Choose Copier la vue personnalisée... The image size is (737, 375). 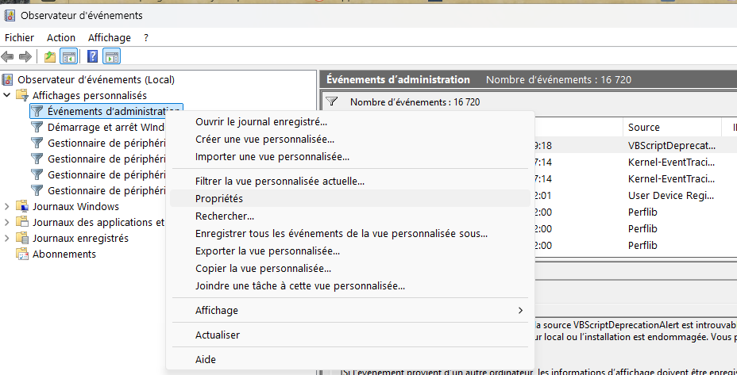coord(351,269)
